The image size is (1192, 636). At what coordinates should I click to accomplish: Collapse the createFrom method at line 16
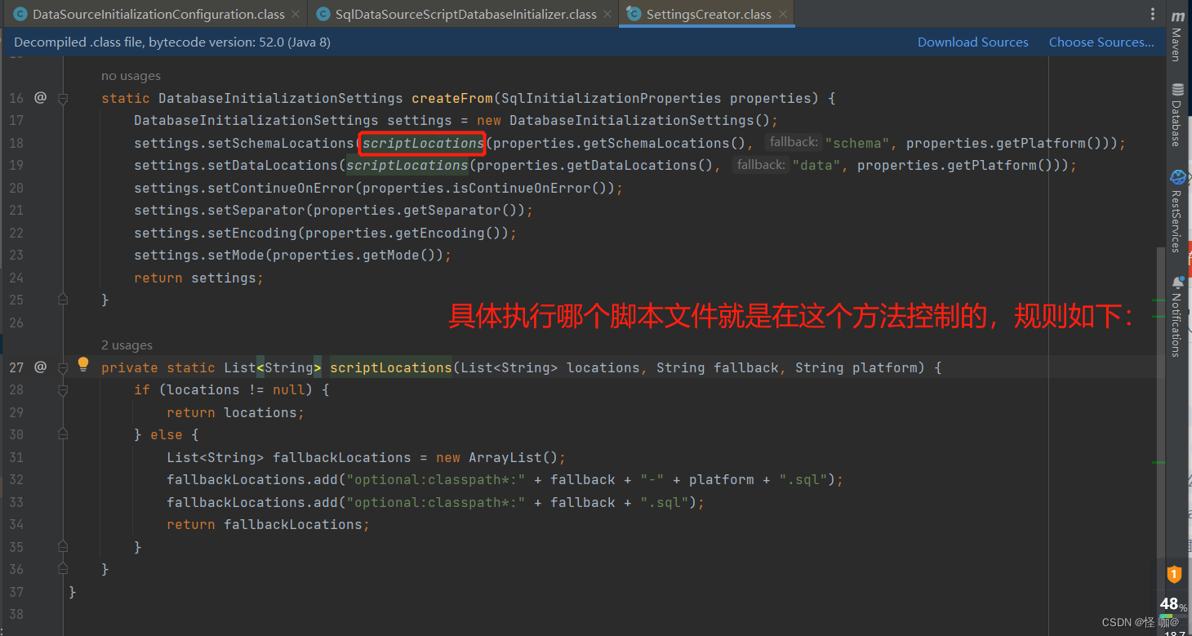click(x=63, y=99)
